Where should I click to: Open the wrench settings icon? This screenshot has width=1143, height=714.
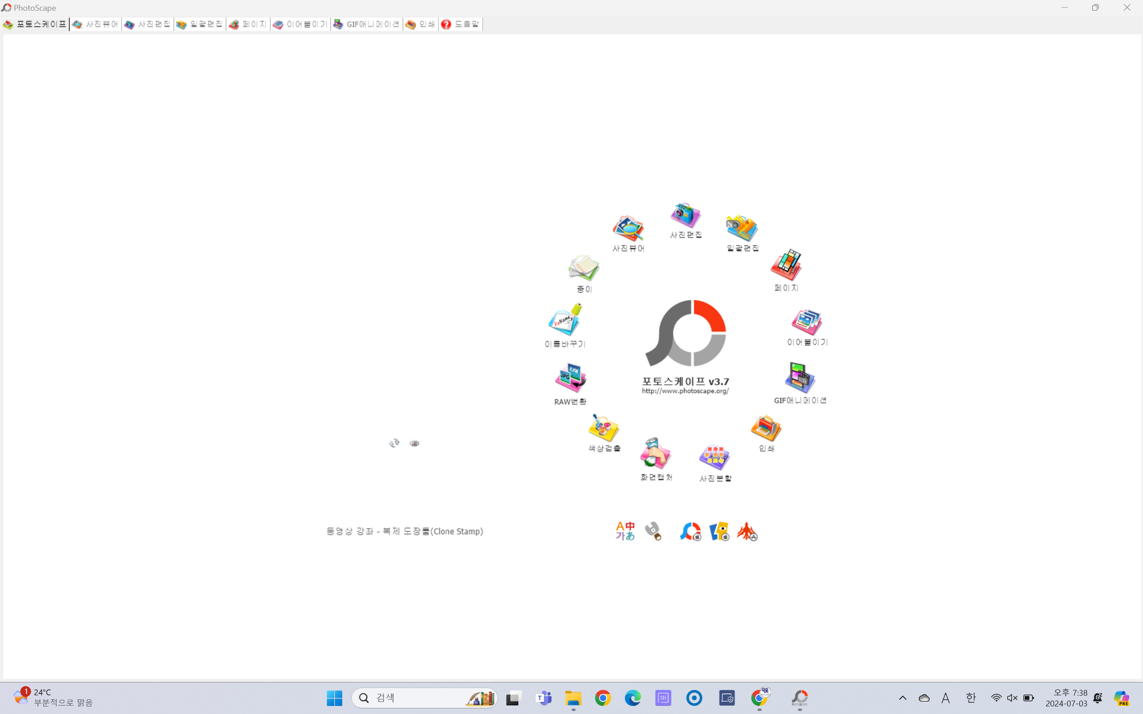pyautogui.click(x=653, y=531)
